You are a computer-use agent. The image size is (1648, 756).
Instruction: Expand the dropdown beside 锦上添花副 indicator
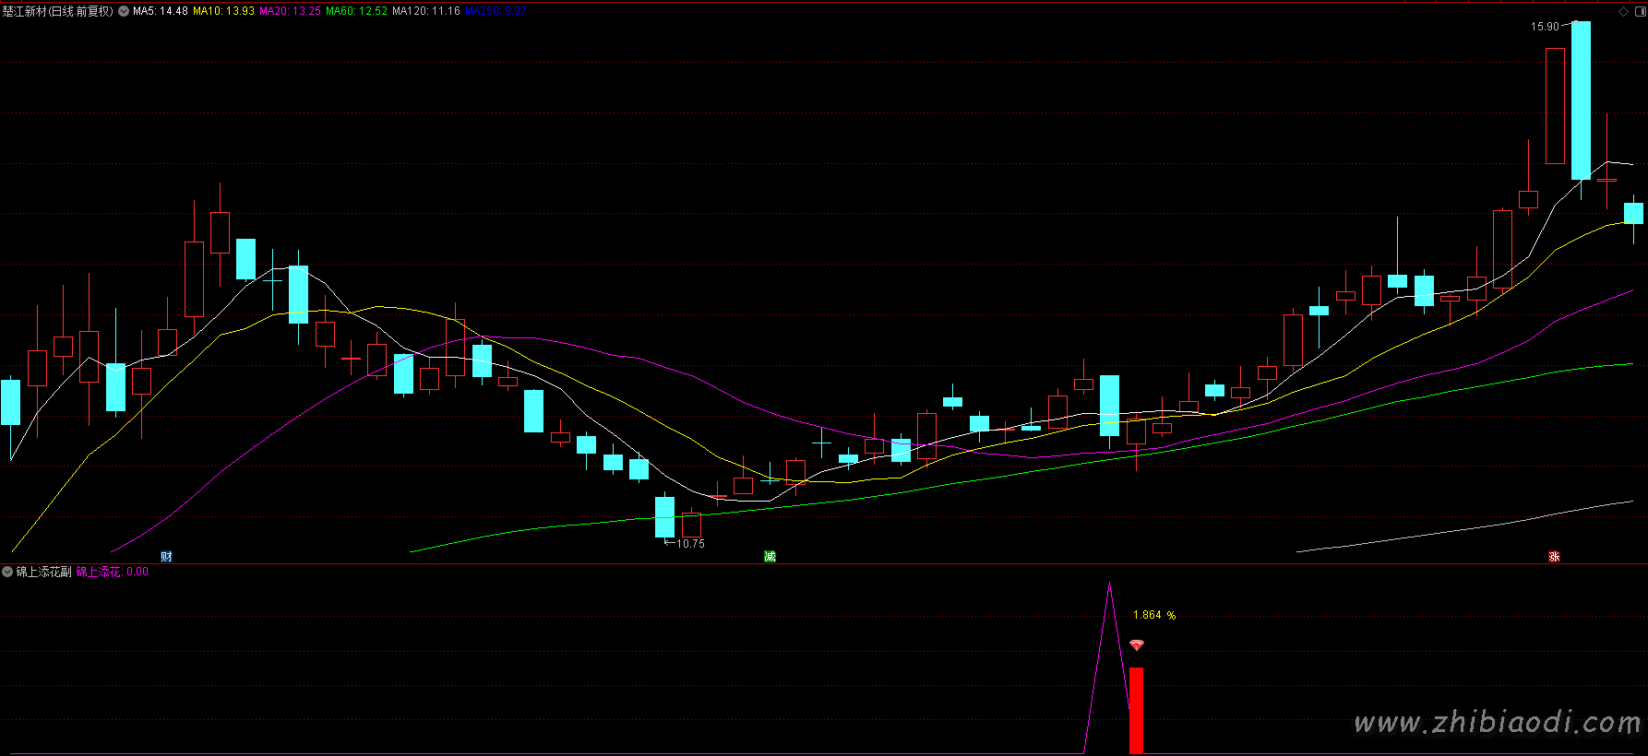(7, 572)
